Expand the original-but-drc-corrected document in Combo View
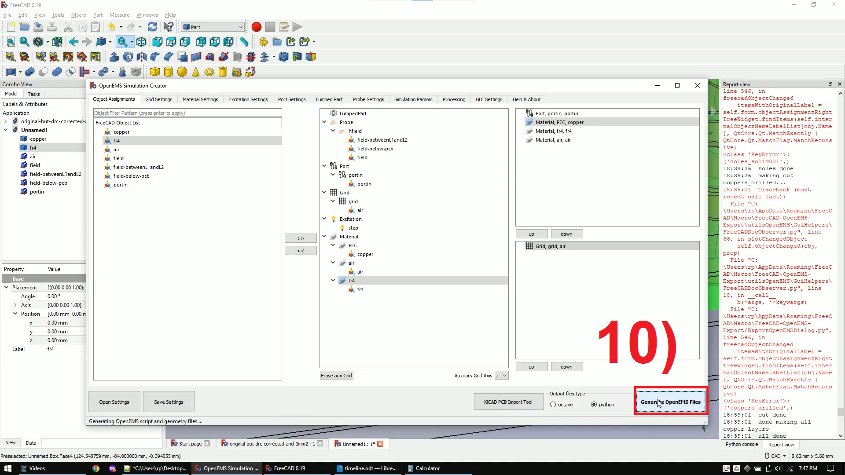Viewport: 845px width, 475px height. pyautogui.click(x=5, y=121)
